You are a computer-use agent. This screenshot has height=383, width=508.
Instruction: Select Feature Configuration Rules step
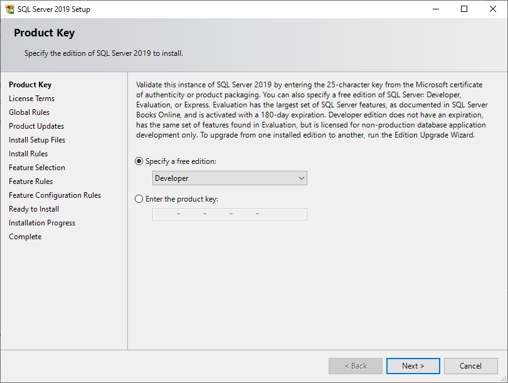click(55, 195)
